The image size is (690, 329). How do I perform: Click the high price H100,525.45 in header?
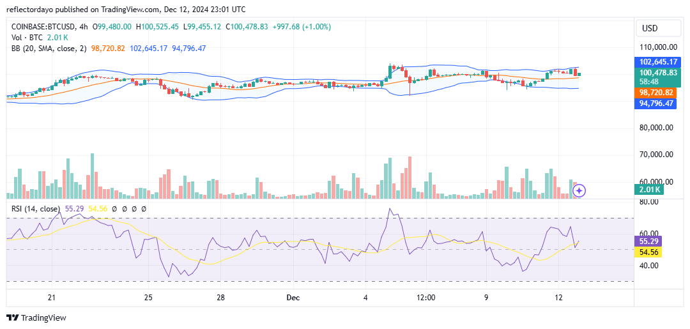tap(157, 27)
